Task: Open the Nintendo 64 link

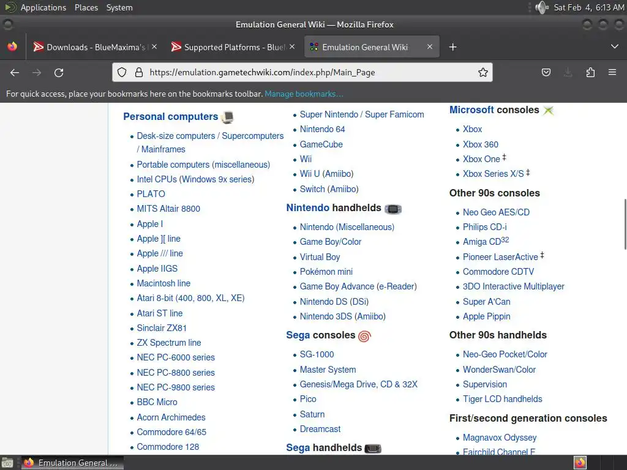Action: (322, 129)
